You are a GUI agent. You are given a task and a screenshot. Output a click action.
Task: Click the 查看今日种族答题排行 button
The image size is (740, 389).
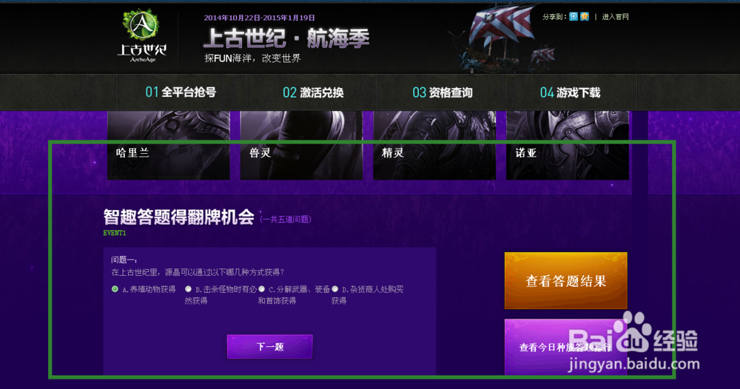click(x=566, y=347)
